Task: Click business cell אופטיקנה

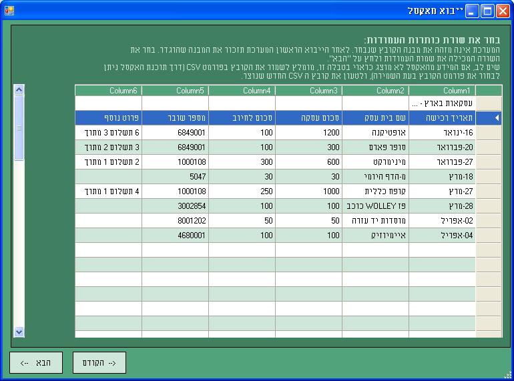Action: [375, 133]
